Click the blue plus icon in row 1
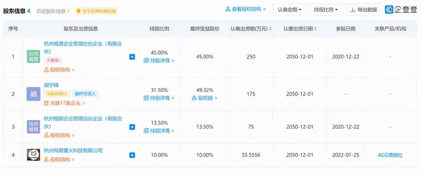This screenshot has width=422, height=177. tap(132, 57)
